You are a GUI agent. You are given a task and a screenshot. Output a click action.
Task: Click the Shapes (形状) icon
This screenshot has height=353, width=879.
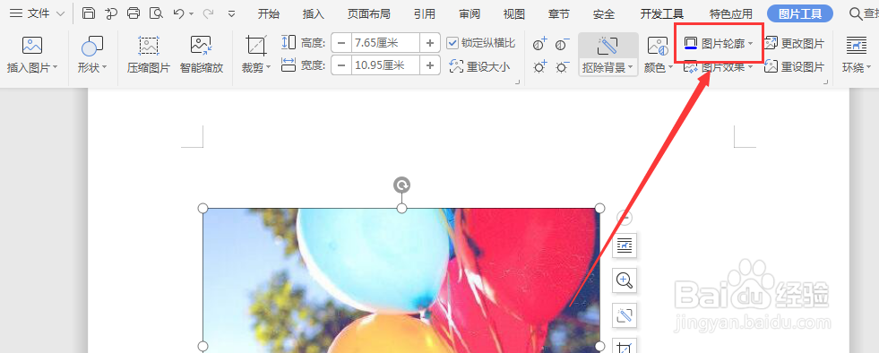coord(92,46)
